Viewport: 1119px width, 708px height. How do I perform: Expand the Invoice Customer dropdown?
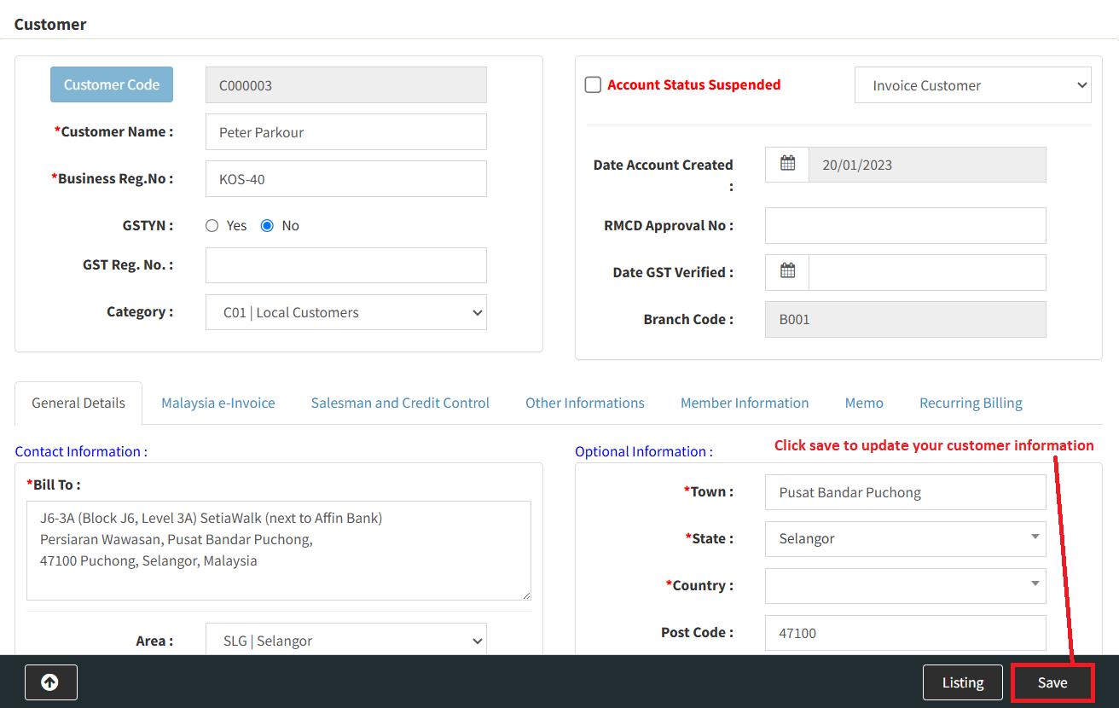pyautogui.click(x=972, y=85)
